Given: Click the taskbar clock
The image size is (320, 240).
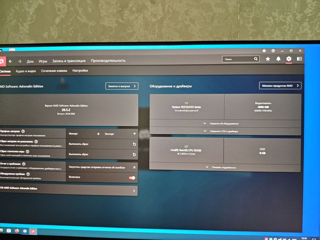Looking at the screenshot, I should [x=304, y=239].
